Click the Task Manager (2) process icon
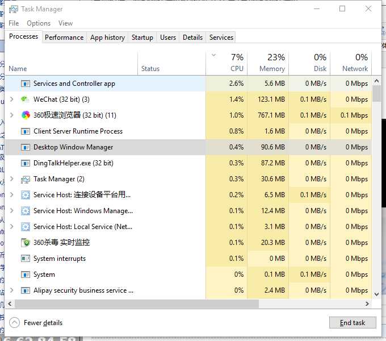386x341 pixels. click(x=26, y=180)
